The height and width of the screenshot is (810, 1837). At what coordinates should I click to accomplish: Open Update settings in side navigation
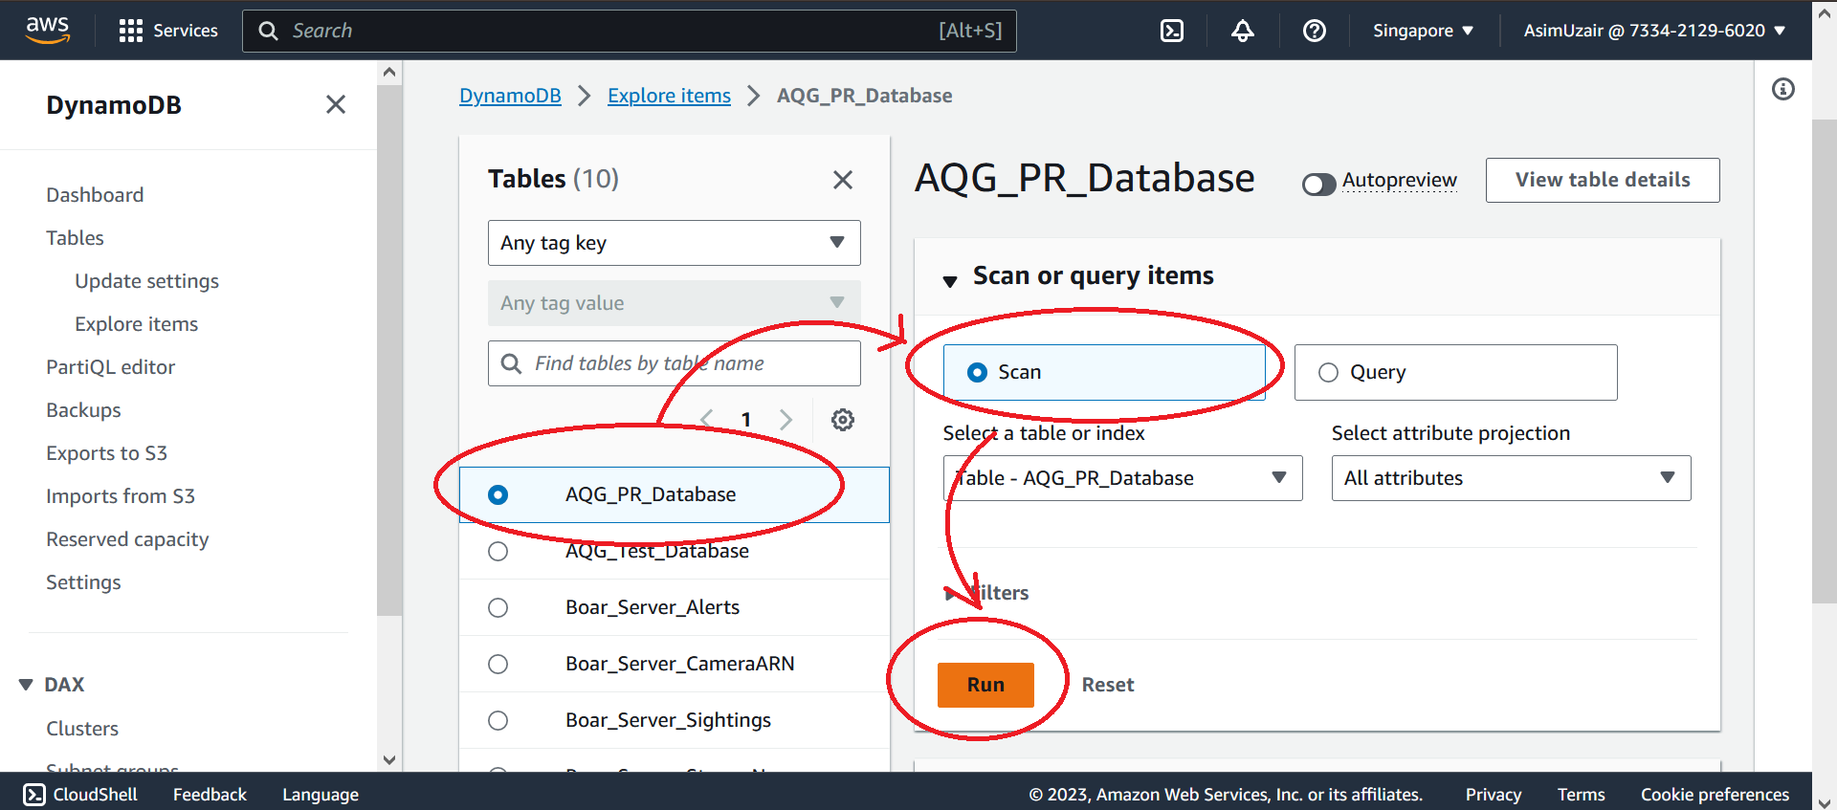pos(147,281)
